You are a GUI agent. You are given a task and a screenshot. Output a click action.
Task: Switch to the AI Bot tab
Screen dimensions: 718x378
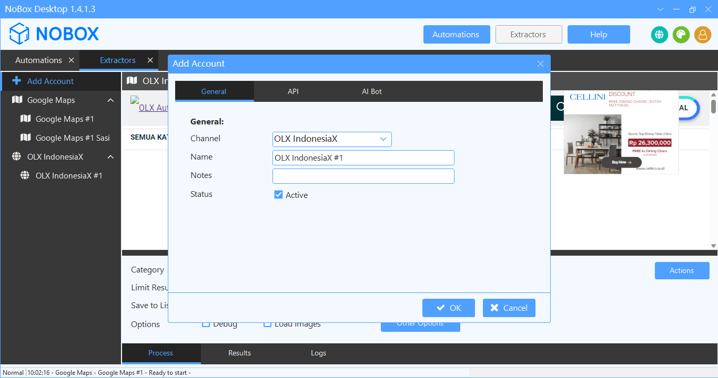pos(371,91)
